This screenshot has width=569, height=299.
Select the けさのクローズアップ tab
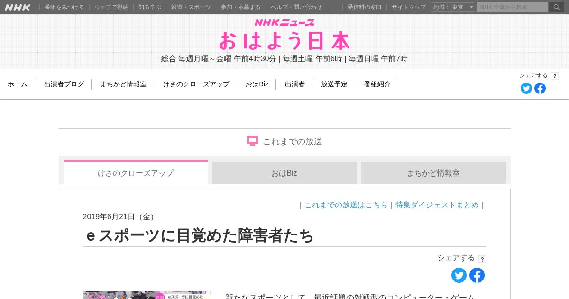pyautogui.click(x=136, y=172)
